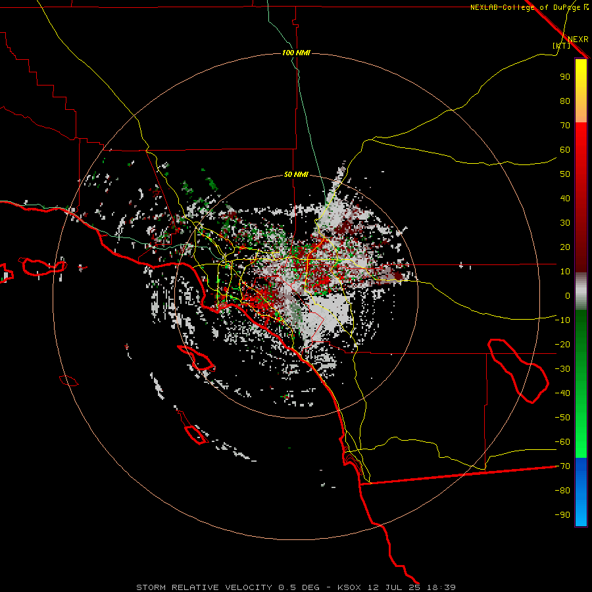Screen dimensions: 592x592
Task: Click "STORM RELATIVE VELOCITY" in the bottom caption
Action: click(x=204, y=587)
